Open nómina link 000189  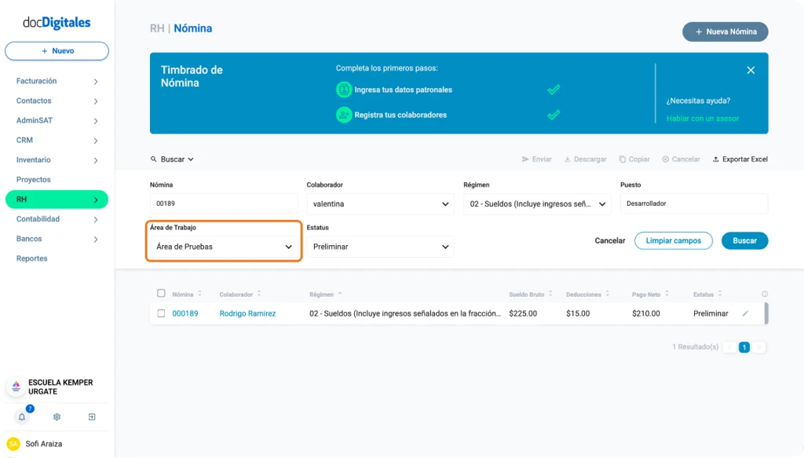coord(185,313)
